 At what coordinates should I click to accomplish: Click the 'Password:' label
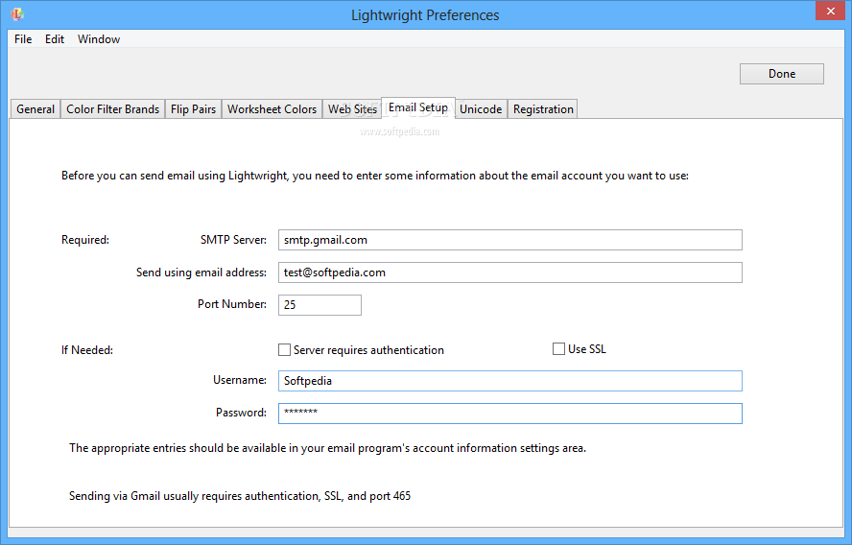pyautogui.click(x=241, y=413)
